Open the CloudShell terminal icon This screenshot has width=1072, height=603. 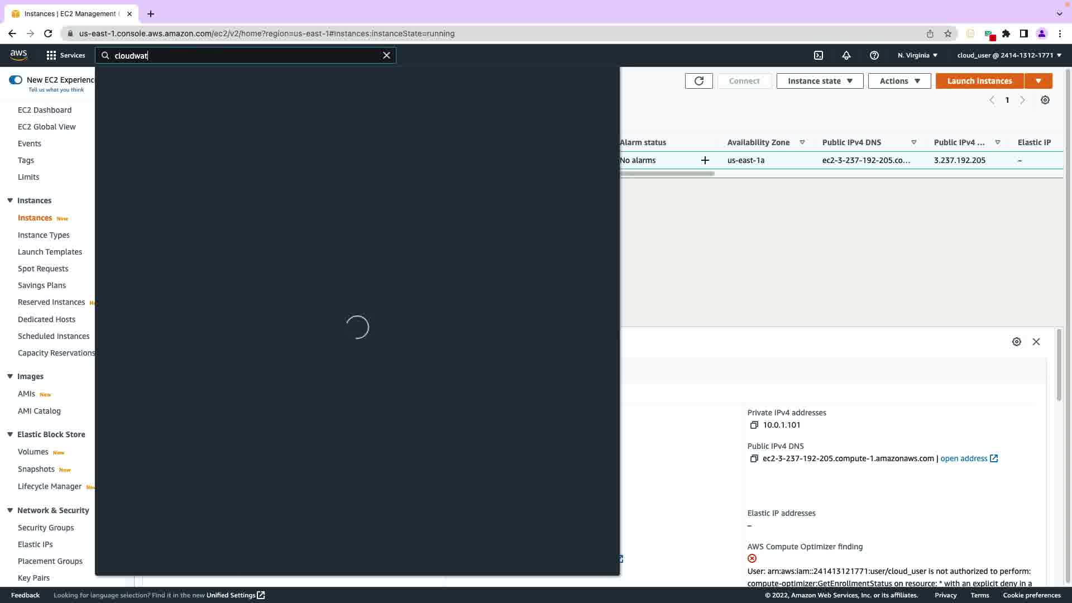[x=819, y=55]
